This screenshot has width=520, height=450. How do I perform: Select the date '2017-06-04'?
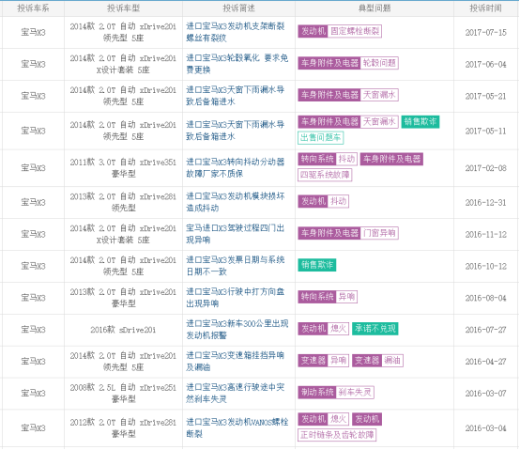[x=486, y=65]
